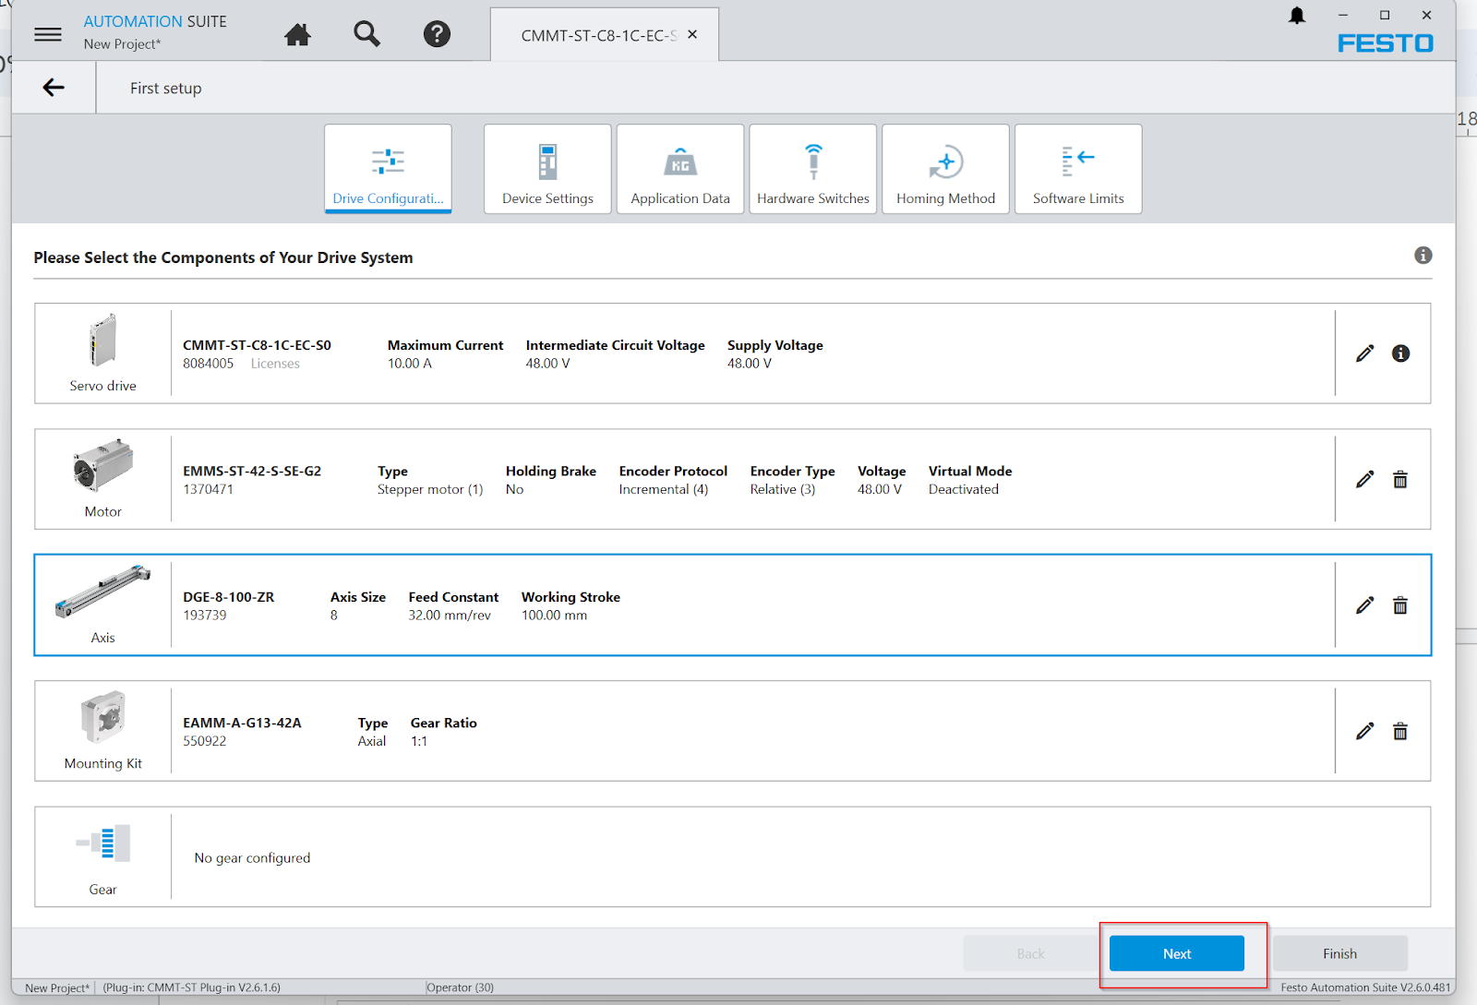Open the Device Settings step

(547, 169)
